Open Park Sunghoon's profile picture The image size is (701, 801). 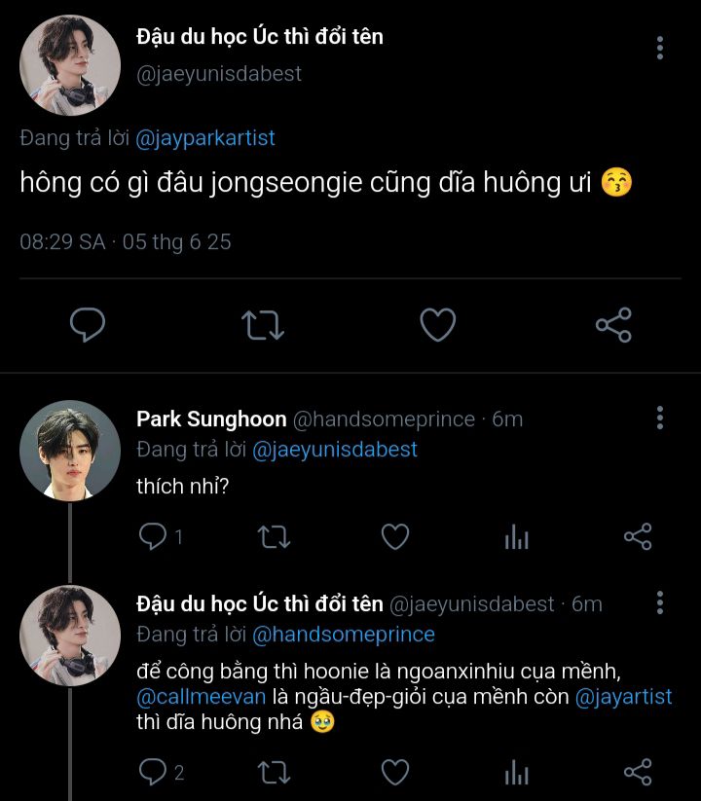point(70,450)
